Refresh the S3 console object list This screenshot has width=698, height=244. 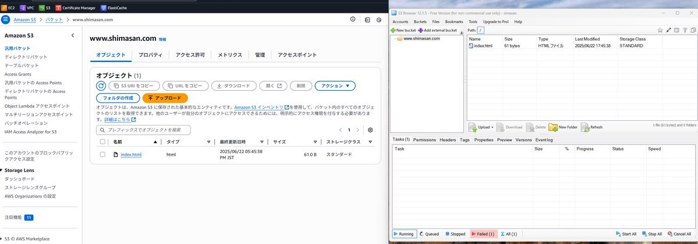(101, 86)
